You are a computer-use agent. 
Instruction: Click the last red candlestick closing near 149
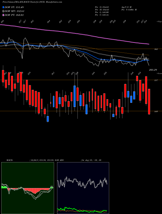(149, 101)
